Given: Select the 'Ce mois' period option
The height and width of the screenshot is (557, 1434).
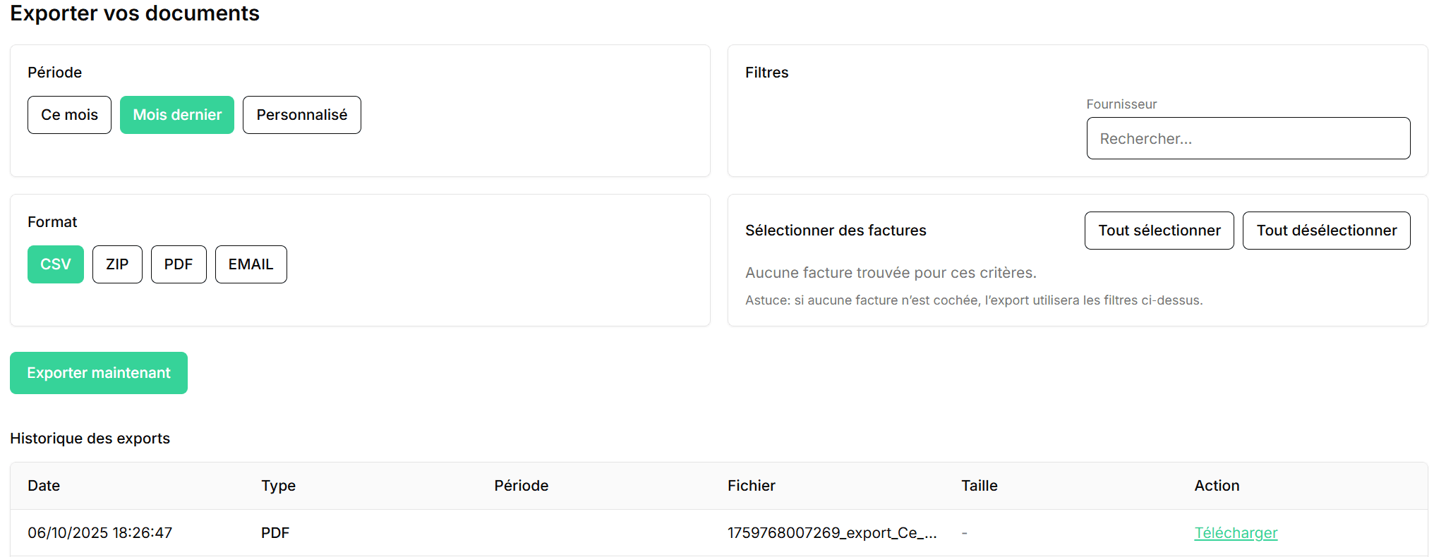Looking at the screenshot, I should (69, 115).
